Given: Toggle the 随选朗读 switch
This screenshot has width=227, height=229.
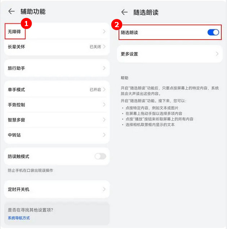Looking at the screenshot, I should pyautogui.click(x=213, y=33).
